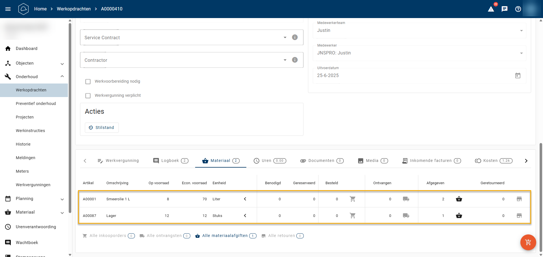The image size is (543, 257).
Task: Click the basket issue icon for Smeerolie row
Action: (x=459, y=199)
